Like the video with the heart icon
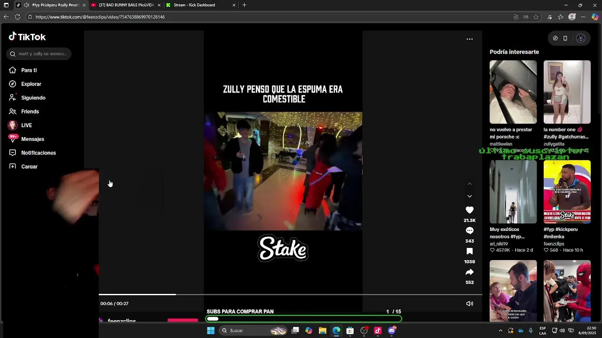Viewport: 602px width, 338px height. coord(469,210)
